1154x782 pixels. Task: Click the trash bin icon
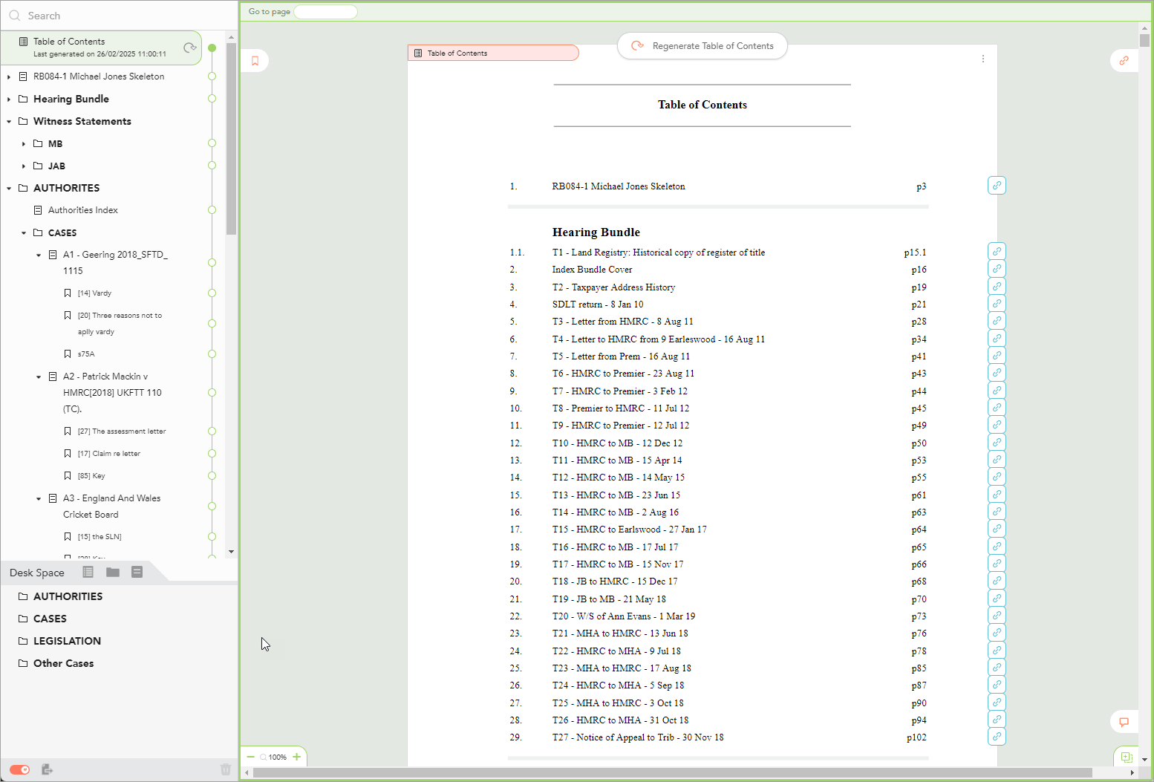(x=226, y=769)
